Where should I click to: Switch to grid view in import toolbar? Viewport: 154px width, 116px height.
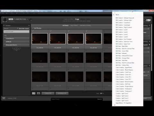coord(34,93)
